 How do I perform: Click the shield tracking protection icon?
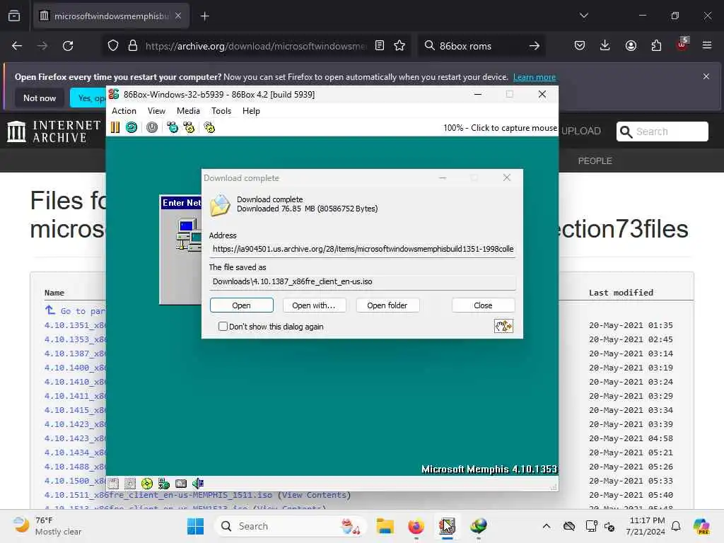click(113, 46)
